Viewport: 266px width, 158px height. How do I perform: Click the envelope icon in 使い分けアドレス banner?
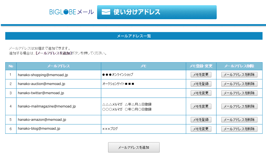point(106,12)
